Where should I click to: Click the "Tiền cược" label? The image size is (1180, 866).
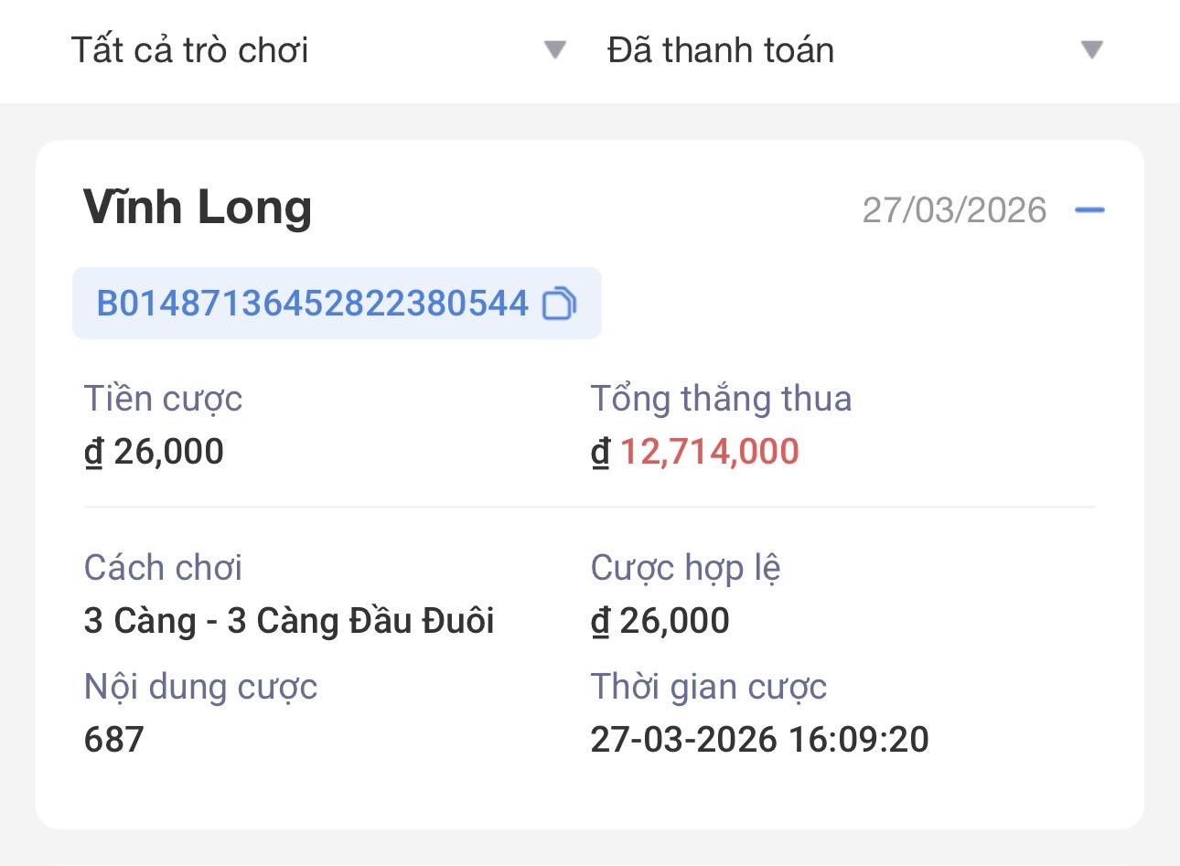click(x=163, y=399)
